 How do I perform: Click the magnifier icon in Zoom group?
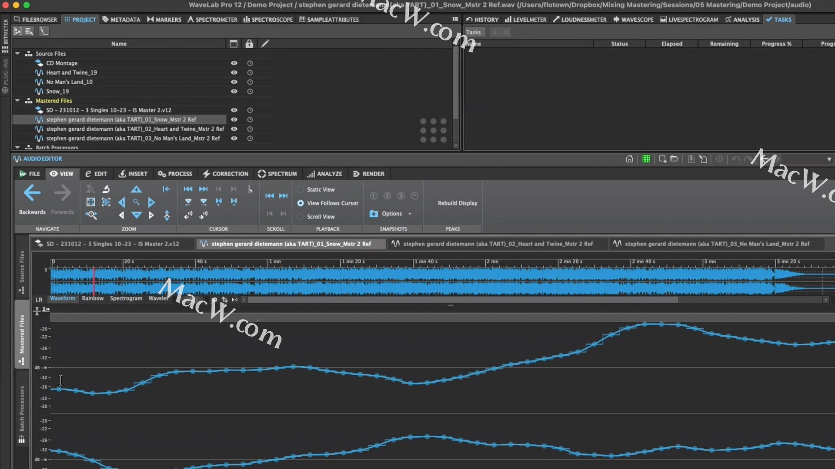tap(136, 202)
